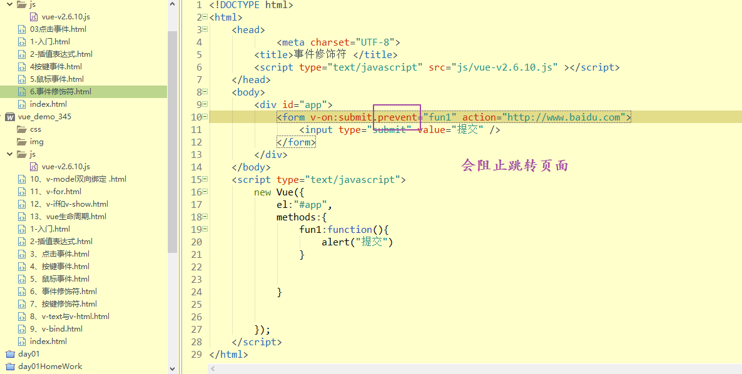Click file icon of 10、v-model双向绑定 .html
The image size is (742, 374).
(x=22, y=179)
